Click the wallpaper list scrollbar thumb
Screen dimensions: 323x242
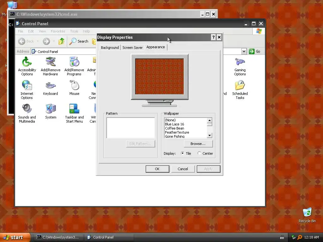[x=209, y=124]
